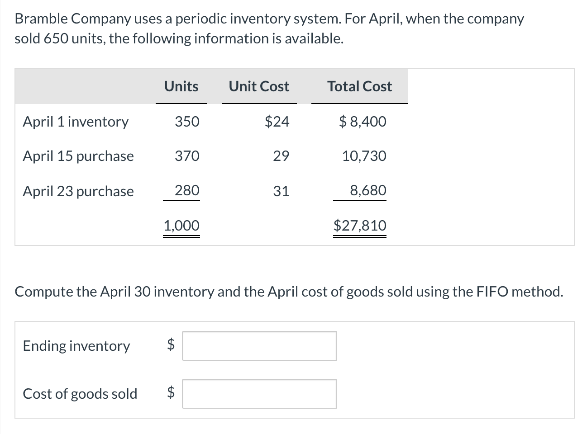
Task: Select the Unit Cost column header
Action: coord(259,86)
